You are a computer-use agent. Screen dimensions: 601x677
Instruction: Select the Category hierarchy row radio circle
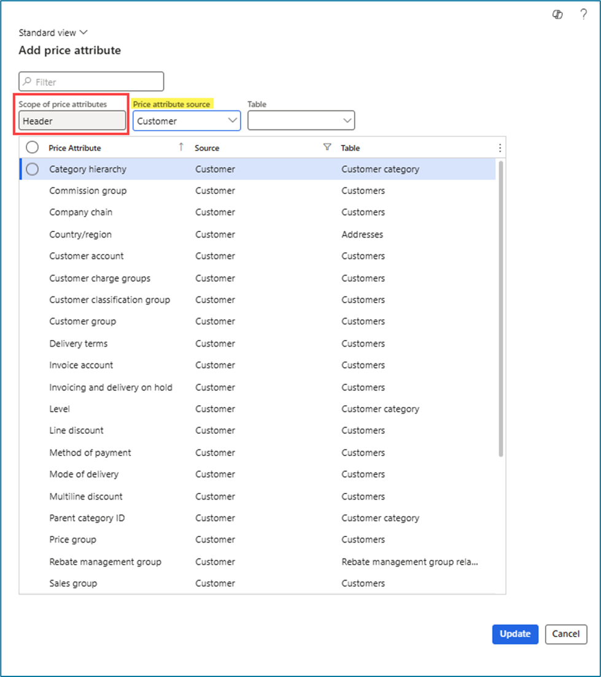[32, 169]
